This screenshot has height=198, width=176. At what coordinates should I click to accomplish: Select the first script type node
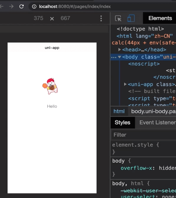pyautogui.click(x=152, y=99)
